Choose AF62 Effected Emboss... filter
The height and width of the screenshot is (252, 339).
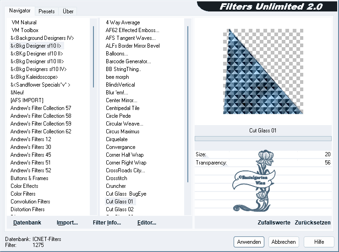[132, 30]
